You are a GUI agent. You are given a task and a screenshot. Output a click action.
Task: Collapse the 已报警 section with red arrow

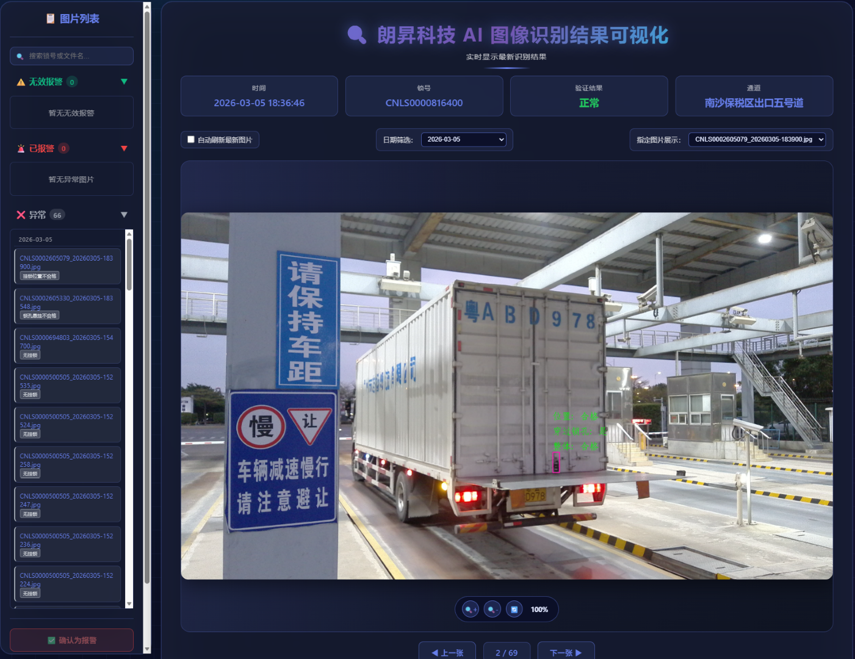click(124, 148)
